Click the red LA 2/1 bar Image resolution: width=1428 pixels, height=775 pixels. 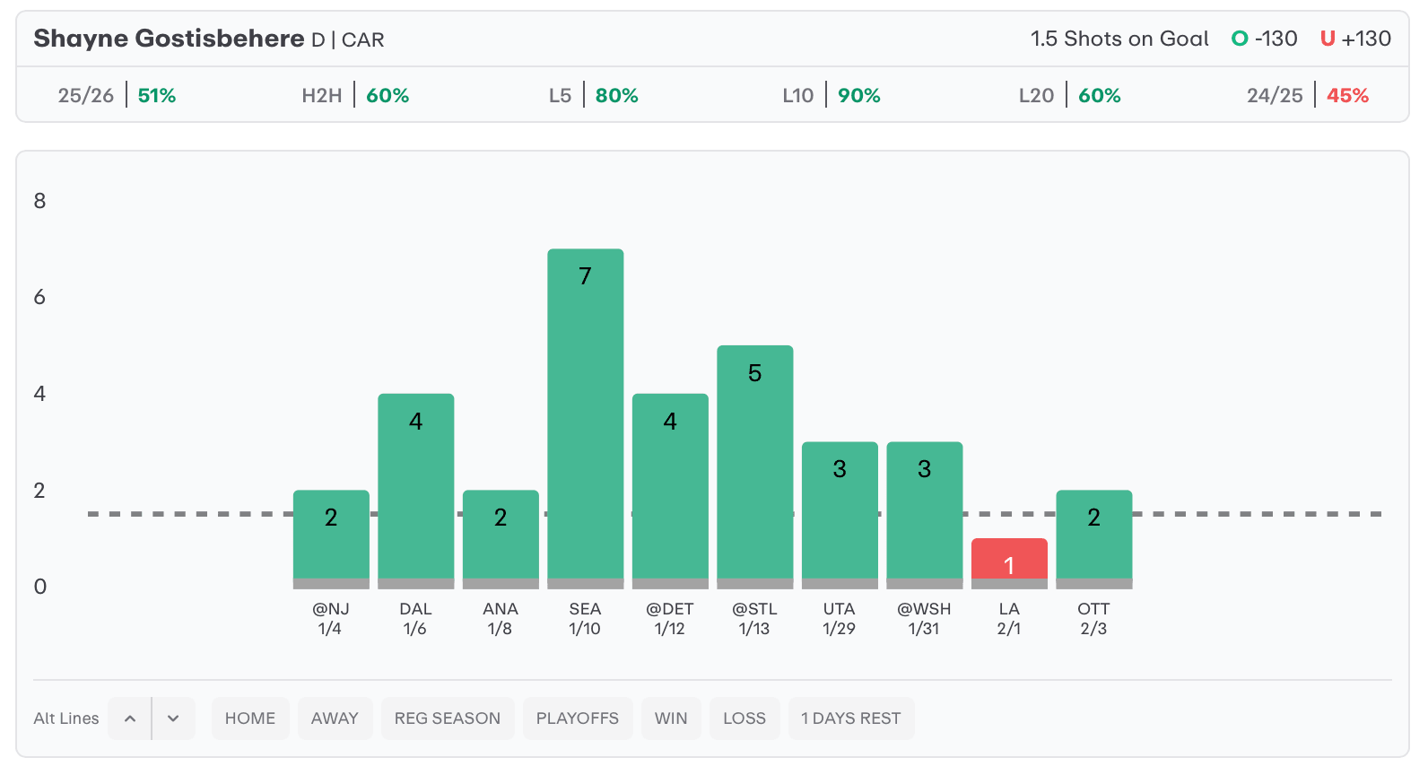(x=1009, y=562)
